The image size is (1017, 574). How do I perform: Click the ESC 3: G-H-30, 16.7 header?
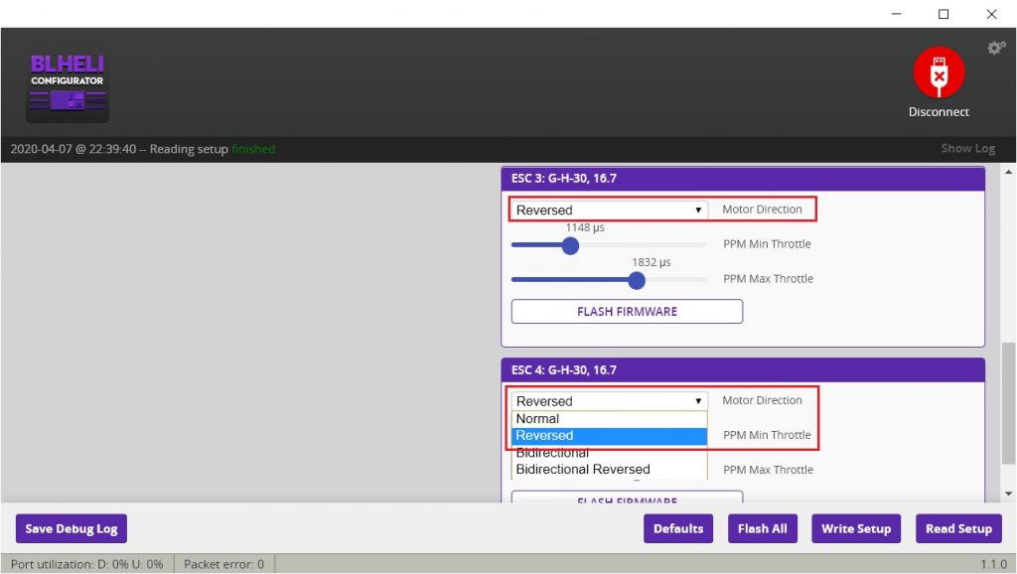coord(743,179)
